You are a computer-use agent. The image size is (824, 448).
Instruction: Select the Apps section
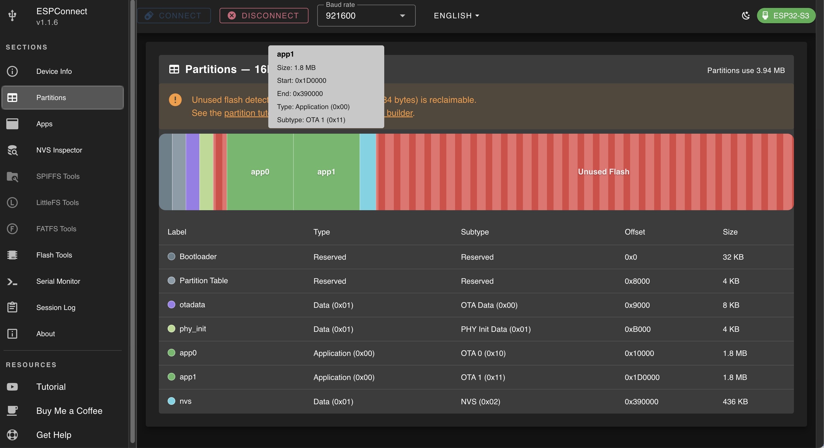(44, 124)
